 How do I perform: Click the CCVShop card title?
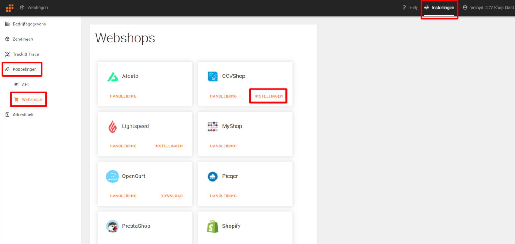point(233,76)
